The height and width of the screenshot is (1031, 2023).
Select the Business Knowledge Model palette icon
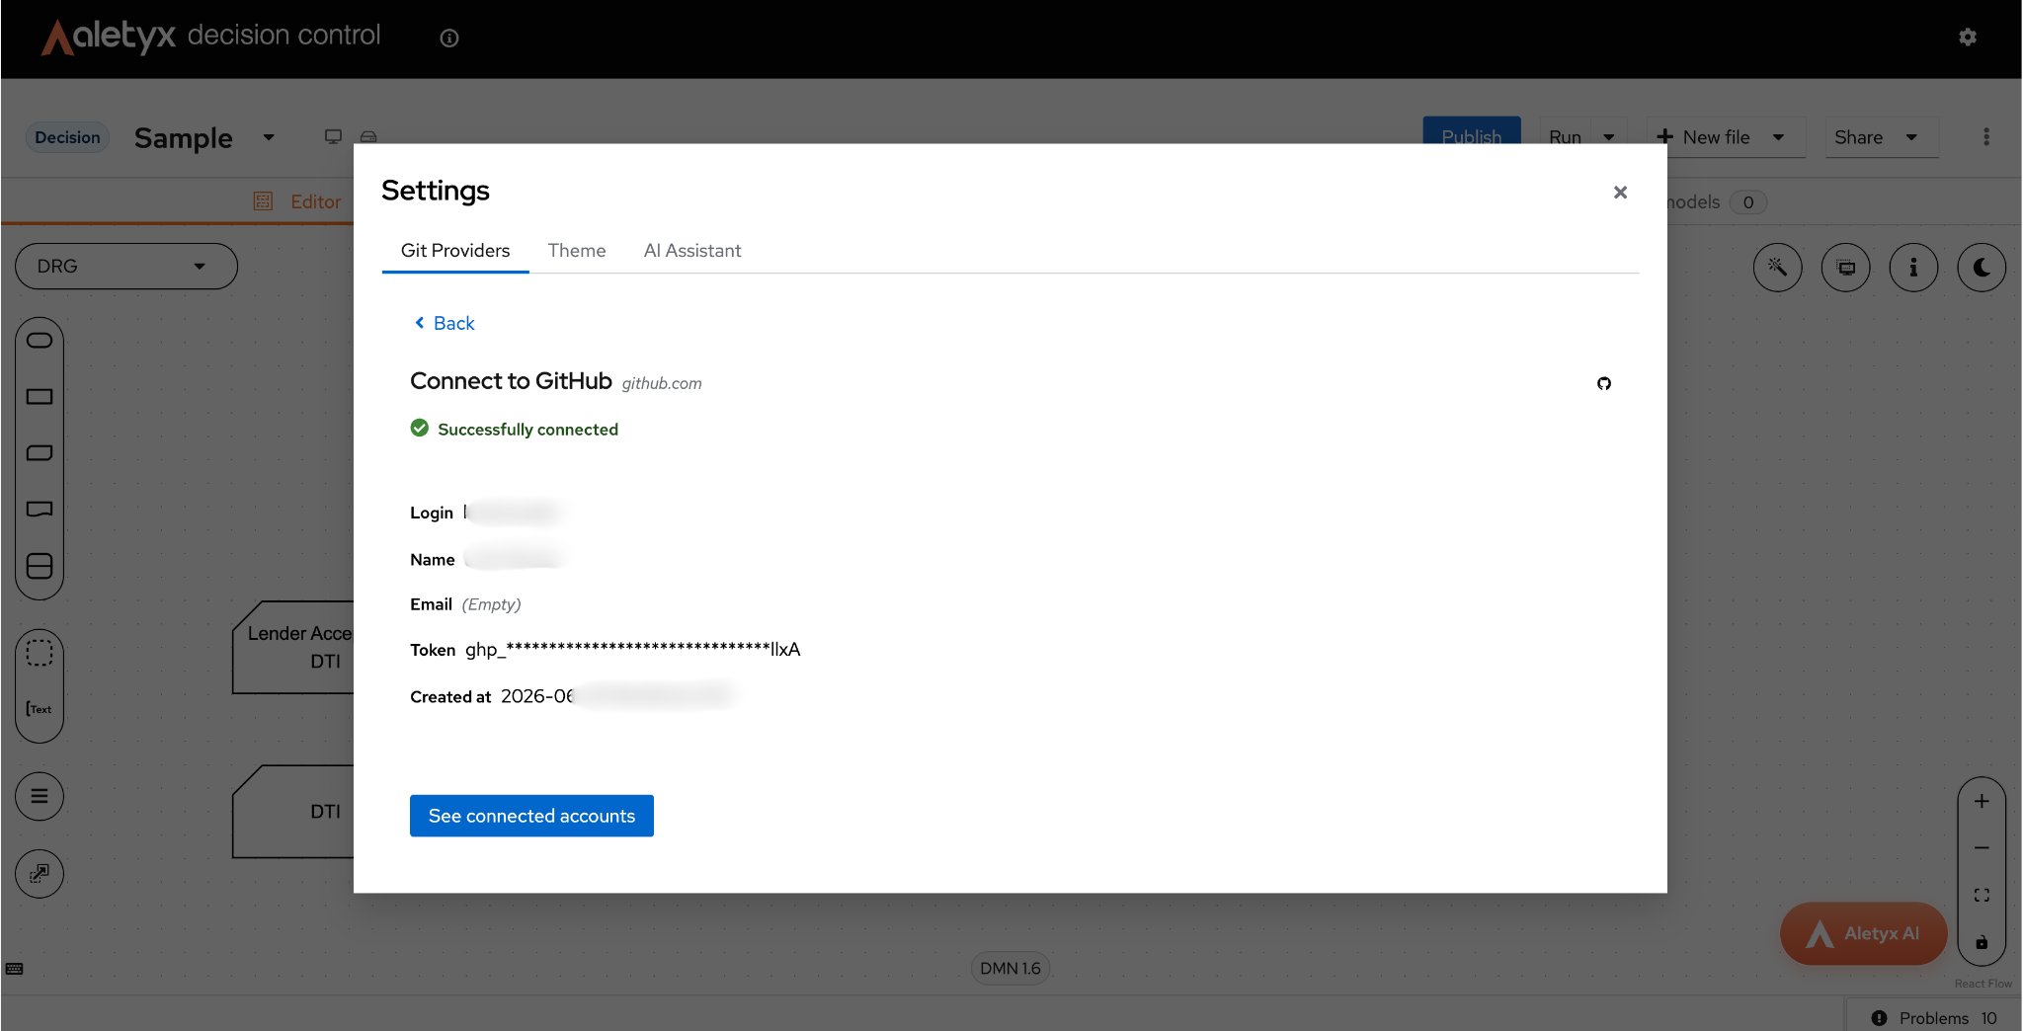(40, 452)
